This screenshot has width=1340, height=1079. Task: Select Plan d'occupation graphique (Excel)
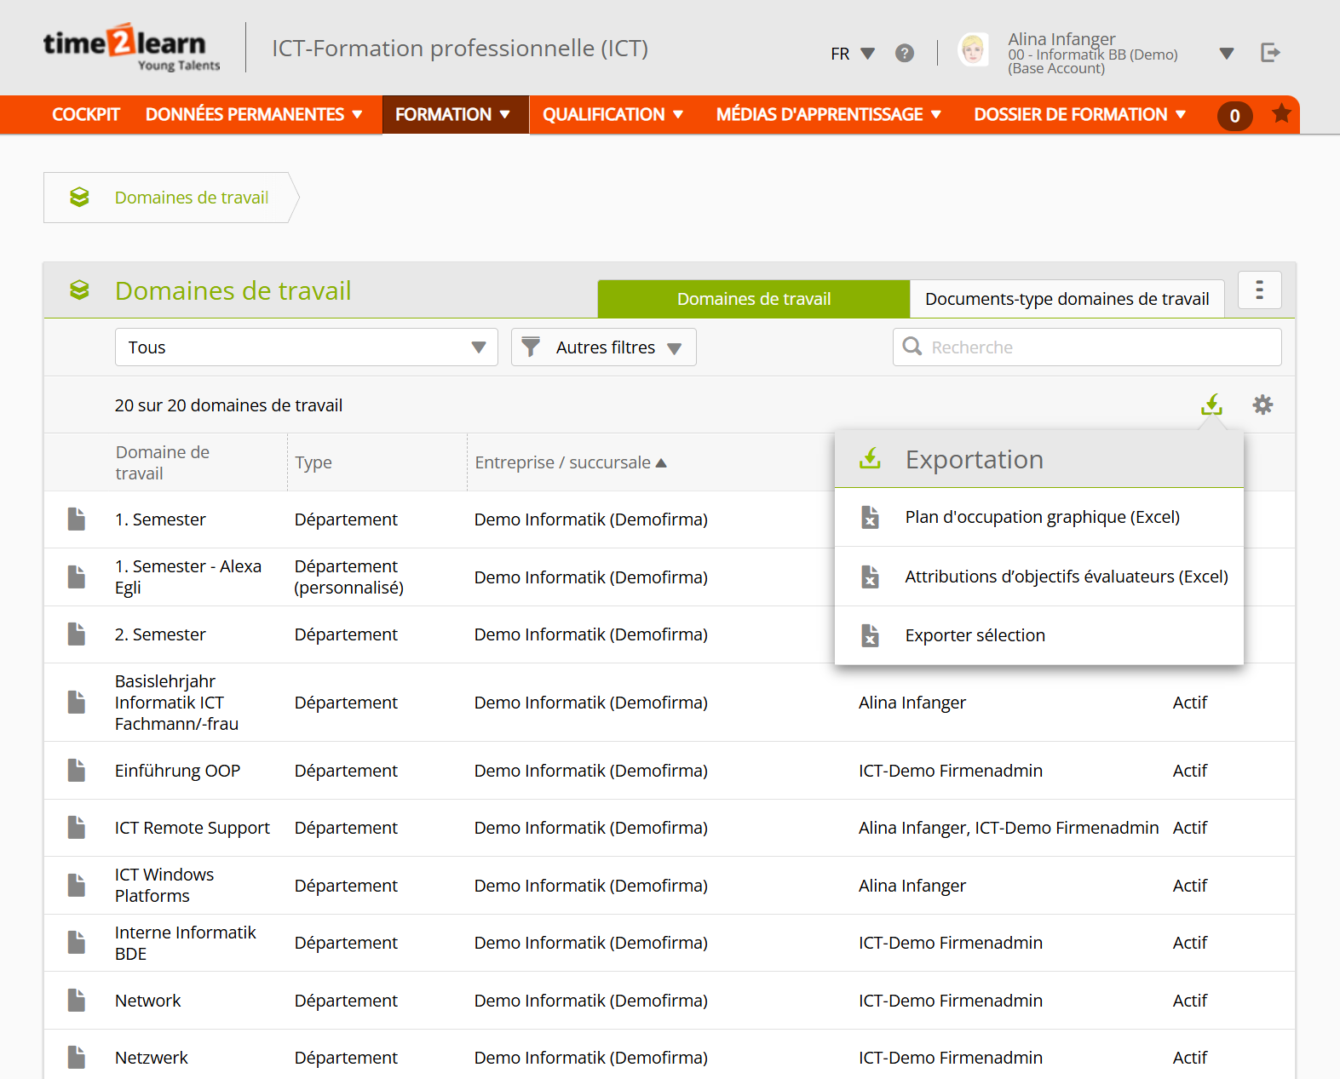point(1042,517)
